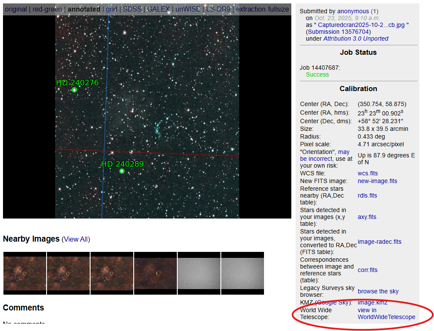Open the red-green image view
Image resolution: width=434 pixels, height=331 pixels.
pos(47,9)
